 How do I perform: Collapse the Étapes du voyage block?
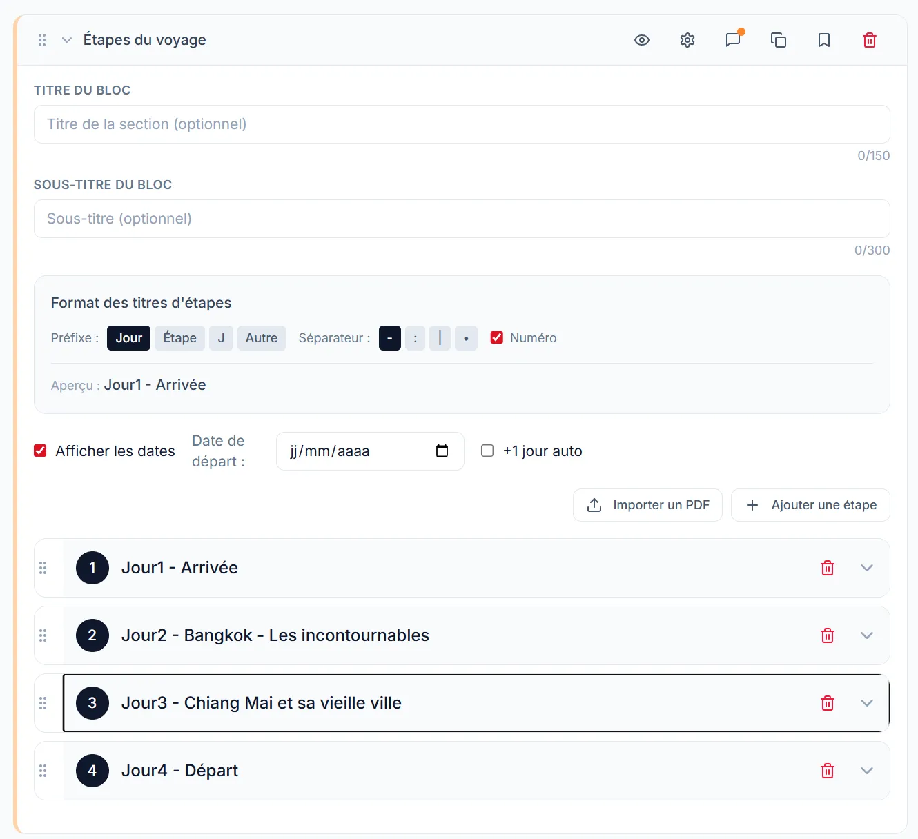pyautogui.click(x=67, y=40)
